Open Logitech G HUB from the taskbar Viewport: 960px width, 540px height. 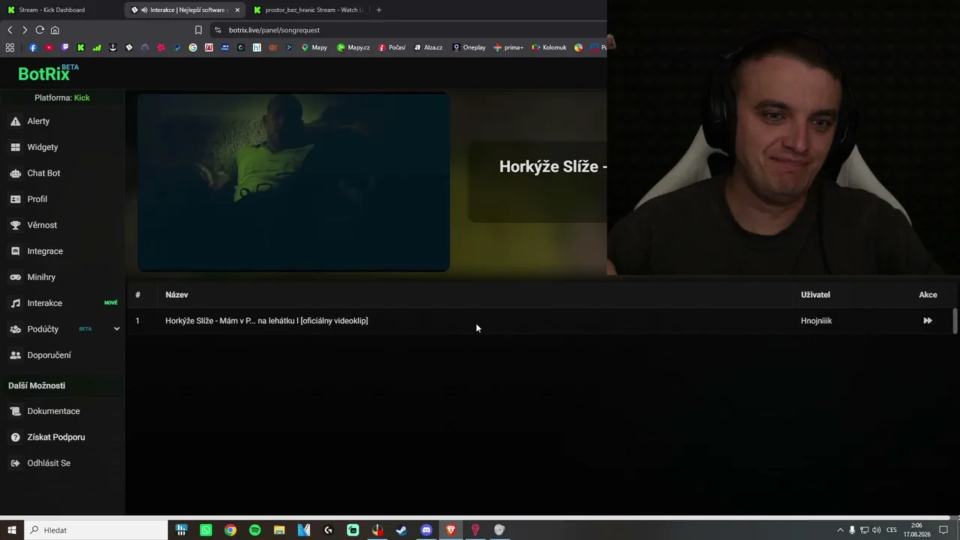[328, 530]
